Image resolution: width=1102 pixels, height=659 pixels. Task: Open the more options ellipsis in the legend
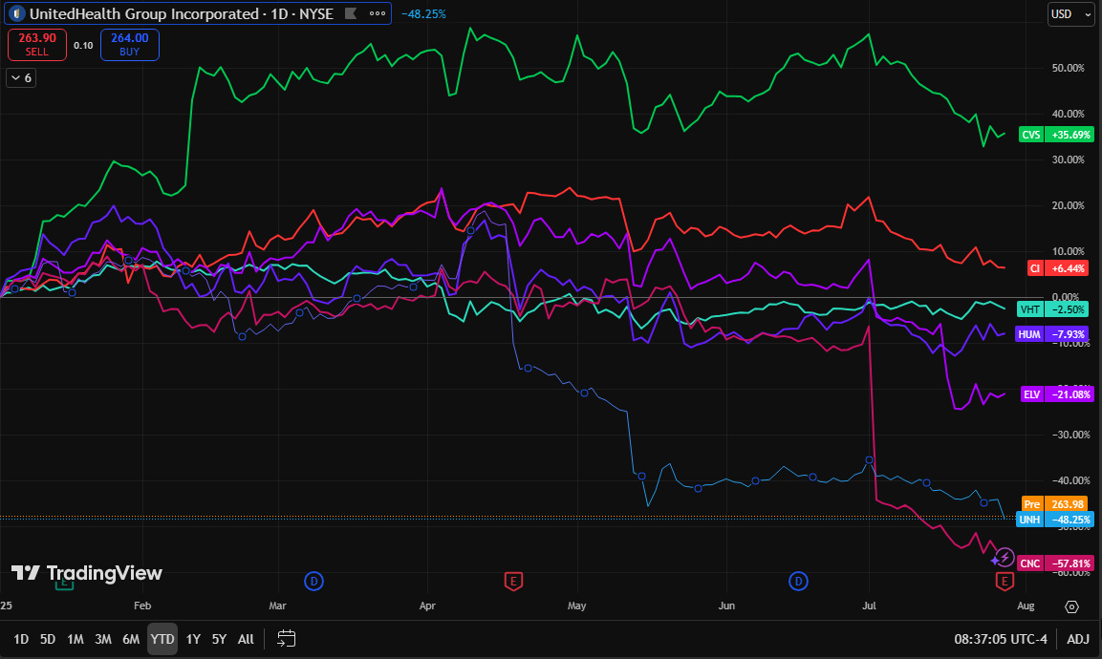[x=378, y=13]
